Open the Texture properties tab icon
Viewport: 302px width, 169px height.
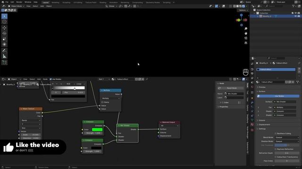click(252, 130)
